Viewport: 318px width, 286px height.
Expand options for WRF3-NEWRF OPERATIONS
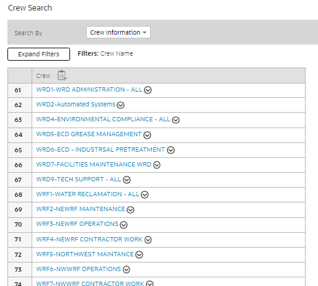point(123,225)
